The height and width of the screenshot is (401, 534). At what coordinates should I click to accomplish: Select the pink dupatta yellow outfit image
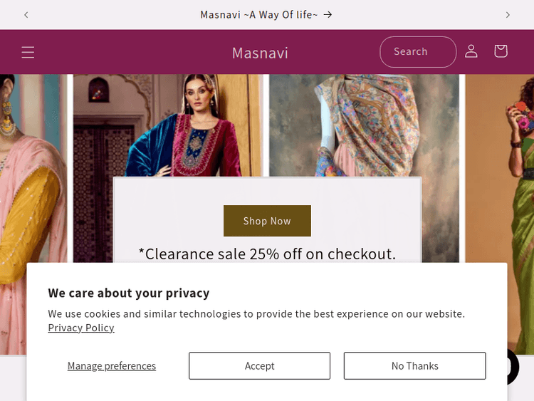click(32, 178)
